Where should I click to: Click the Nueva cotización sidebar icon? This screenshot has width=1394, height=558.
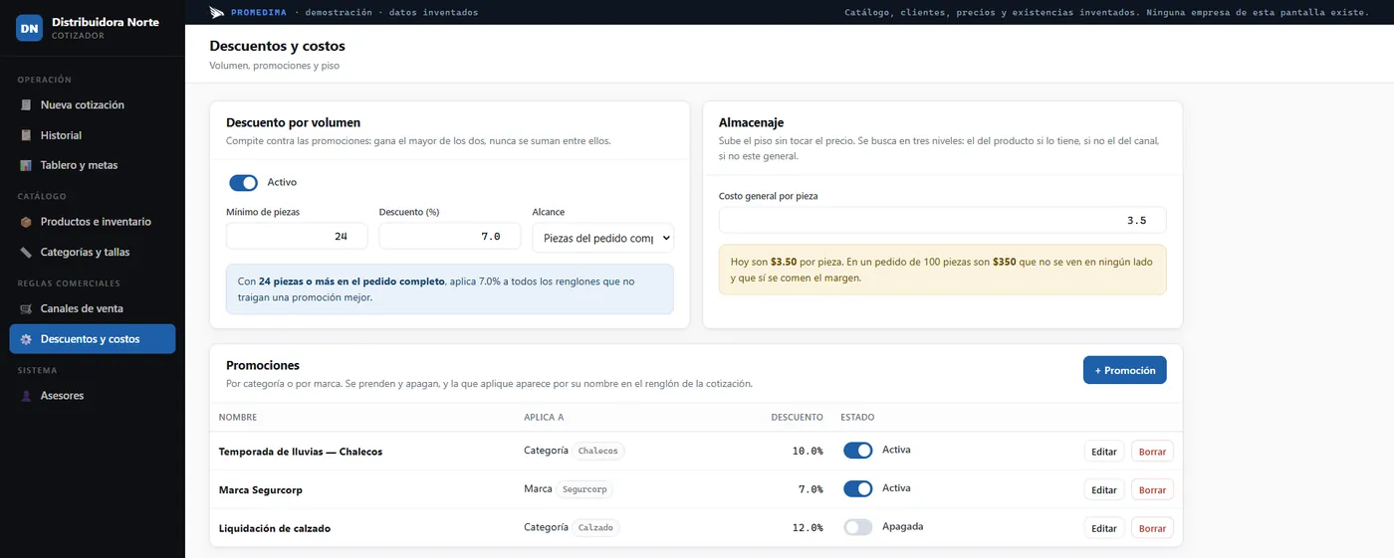tap(26, 104)
